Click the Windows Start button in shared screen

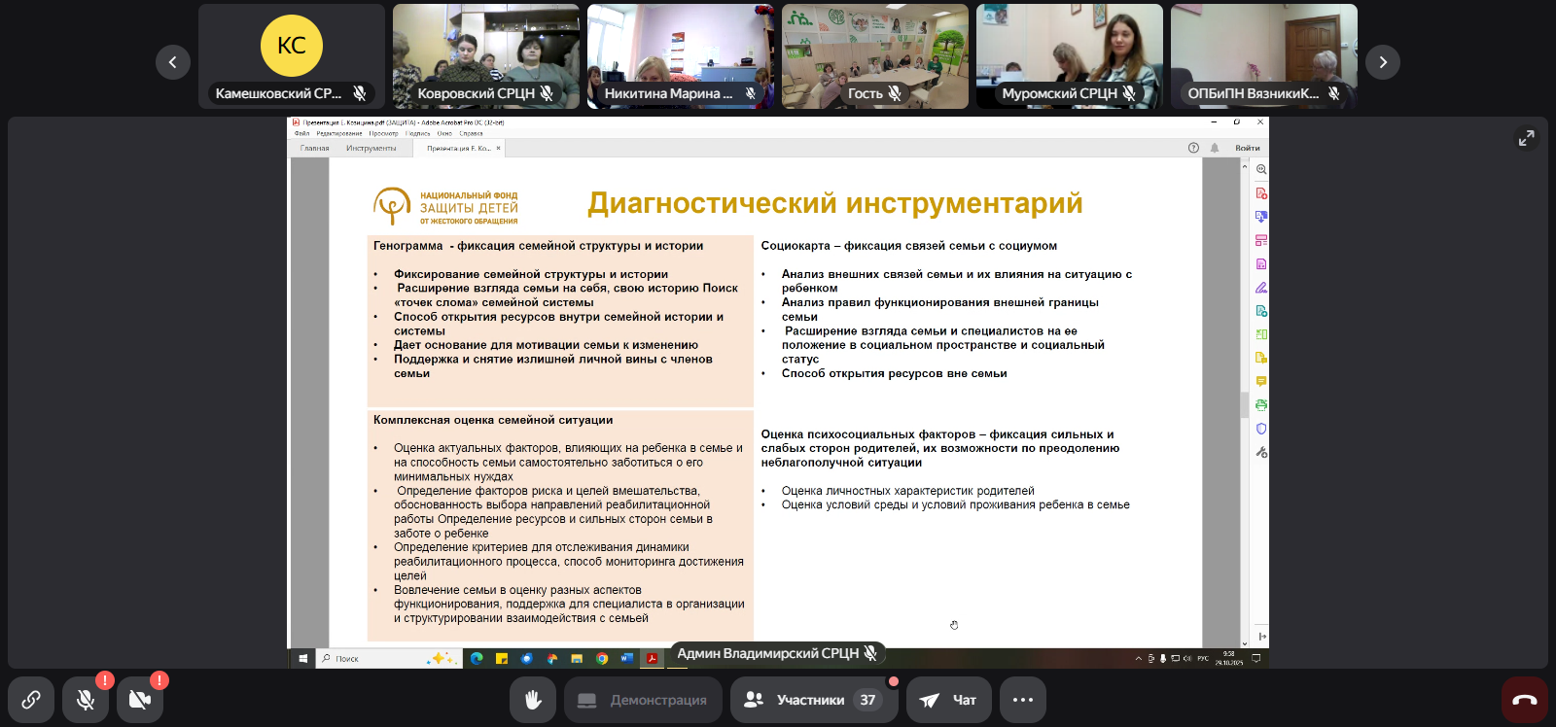click(x=303, y=659)
